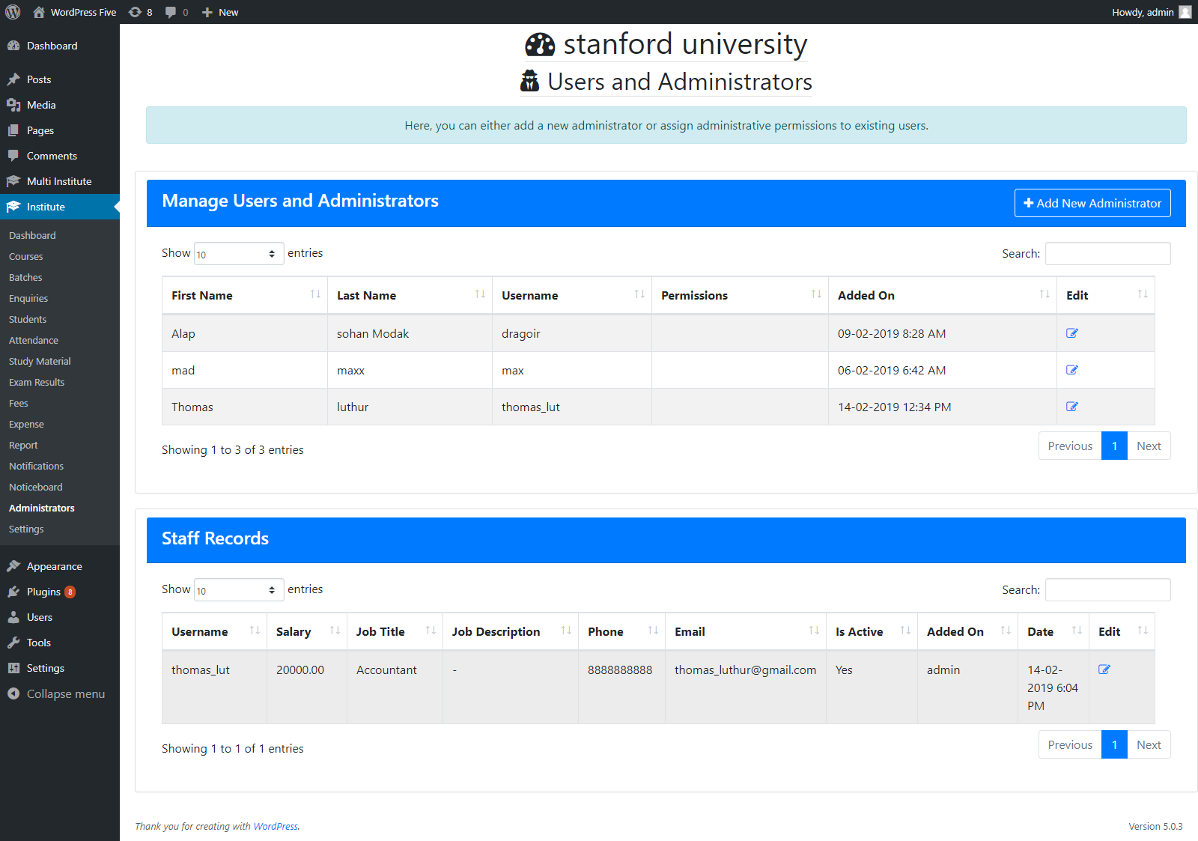Open Multi Institute menu
Image resolution: width=1198 pixels, height=841 pixels.
[60, 181]
